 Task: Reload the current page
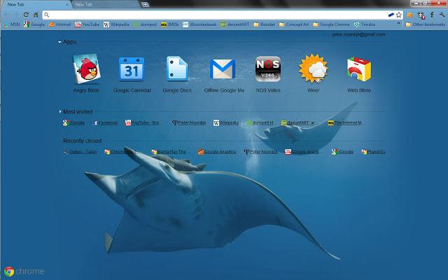(x=26, y=15)
